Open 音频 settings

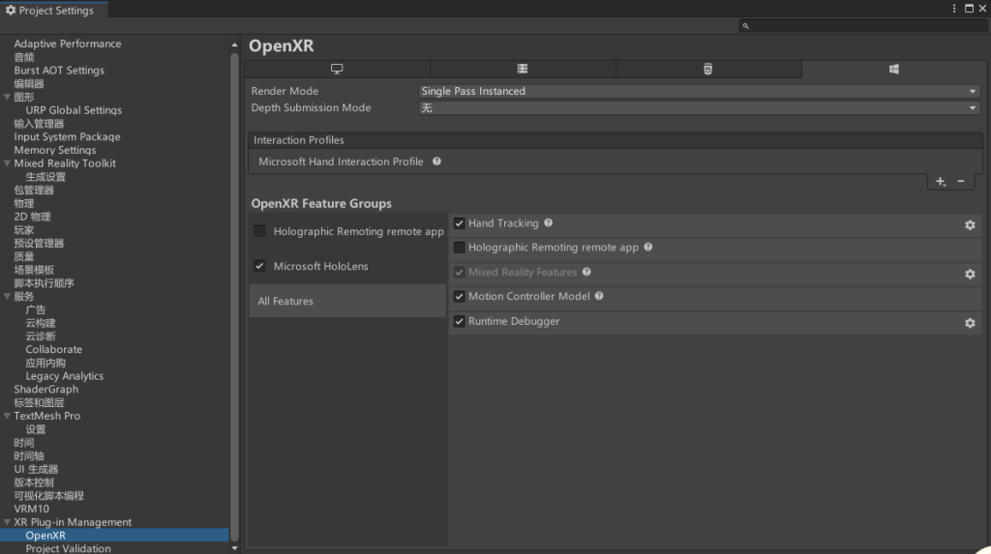coord(24,57)
